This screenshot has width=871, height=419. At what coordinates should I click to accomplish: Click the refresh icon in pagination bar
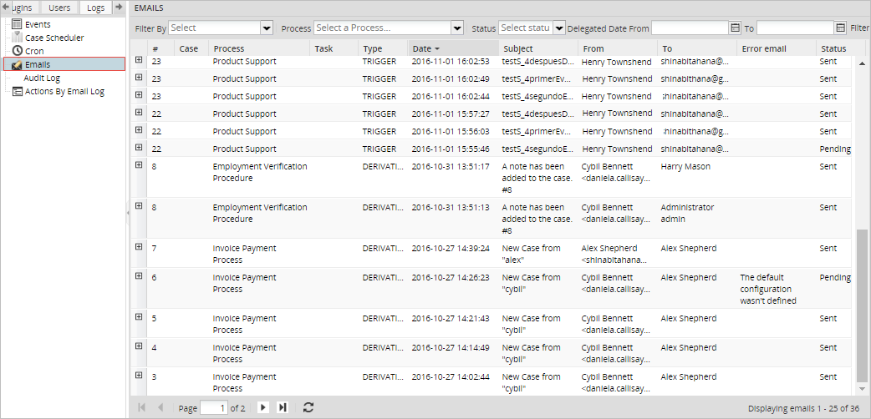(308, 407)
